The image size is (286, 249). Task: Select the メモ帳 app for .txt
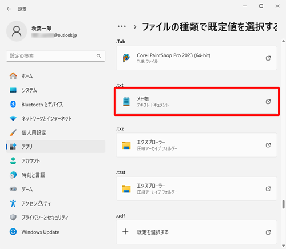point(197,102)
